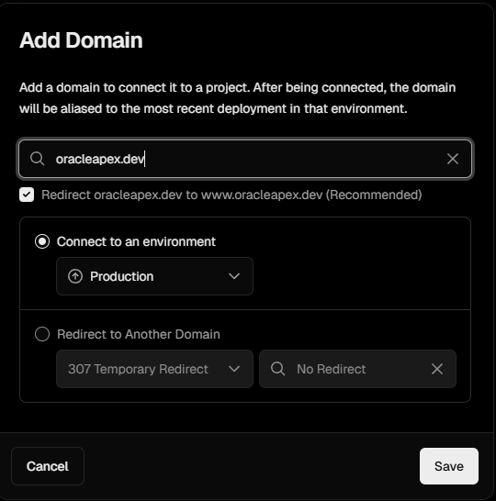Click the Connect to an environment label
Image resolution: width=496 pixels, height=501 pixels.
click(x=136, y=241)
